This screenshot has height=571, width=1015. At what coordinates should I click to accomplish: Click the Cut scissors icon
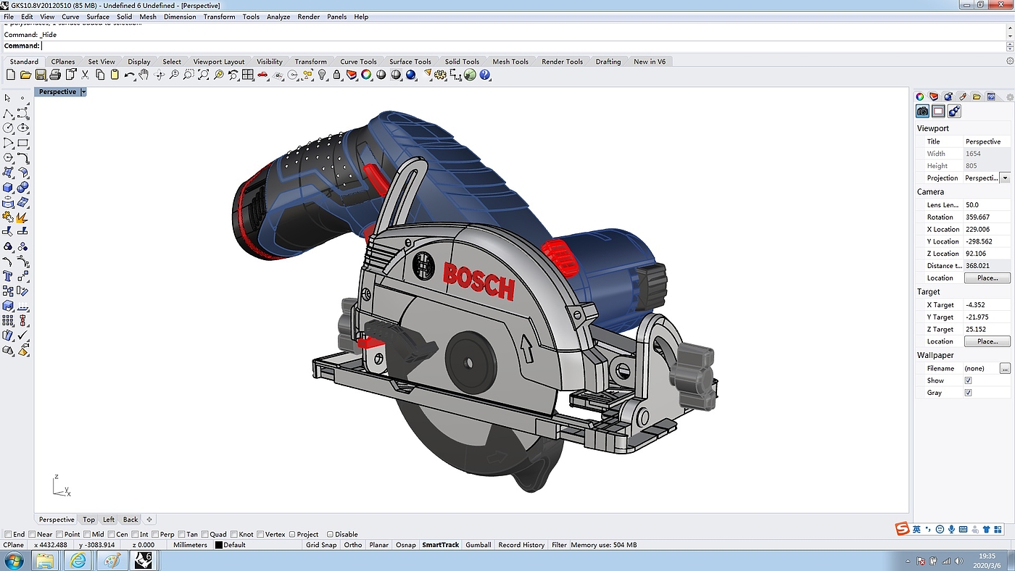coord(85,75)
